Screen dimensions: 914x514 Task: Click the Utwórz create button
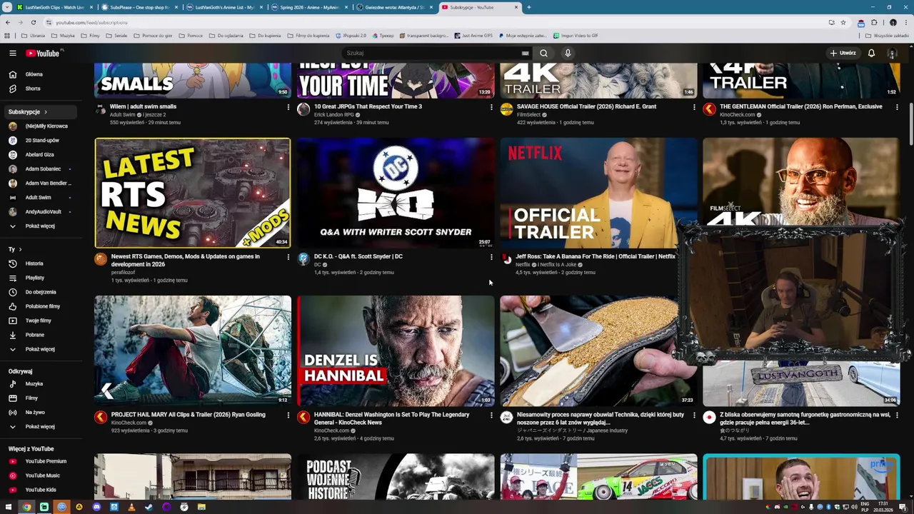[843, 53]
